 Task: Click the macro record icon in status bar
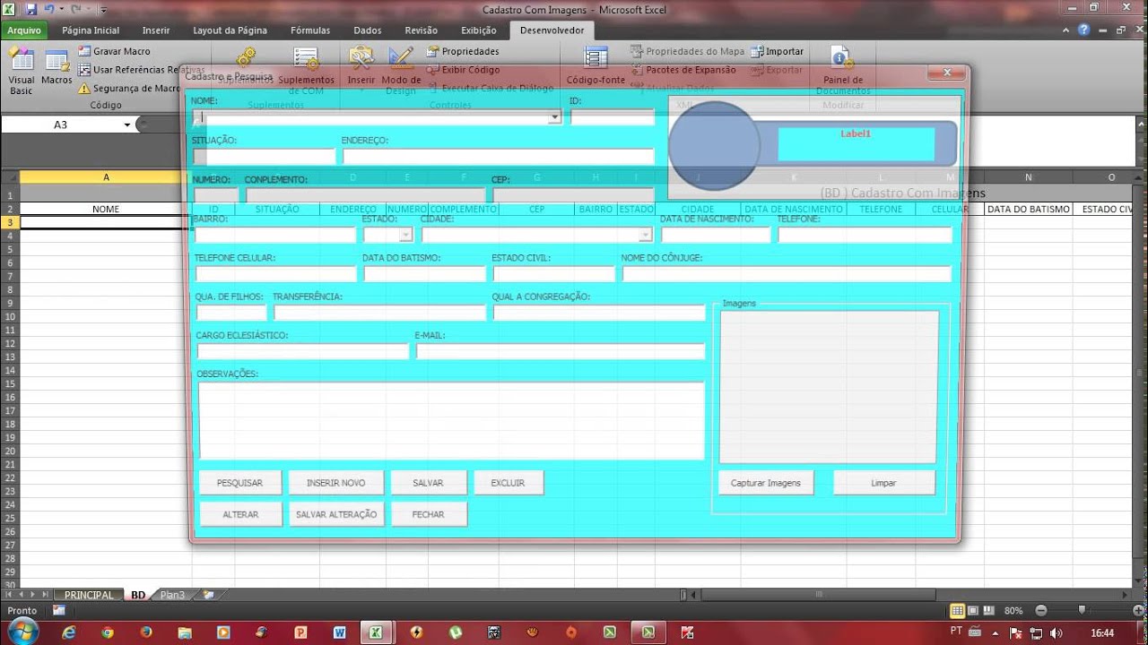(59, 610)
